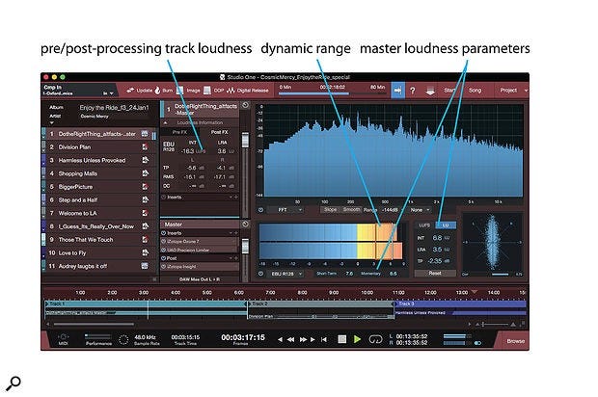This screenshot has width=598, height=397.
Task: Click the fast forward transport icon
Action: [x=303, y=339]
